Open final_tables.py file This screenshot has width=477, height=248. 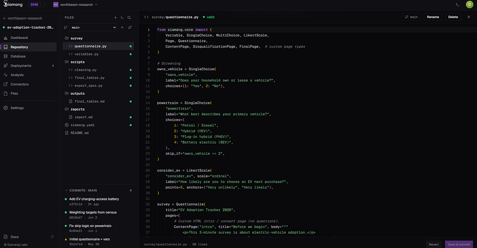(x=98, y=78)
